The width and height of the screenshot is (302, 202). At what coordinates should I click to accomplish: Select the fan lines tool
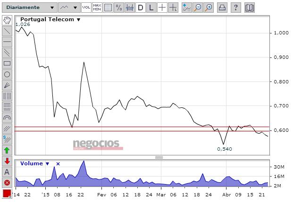(x=7, y=85)
